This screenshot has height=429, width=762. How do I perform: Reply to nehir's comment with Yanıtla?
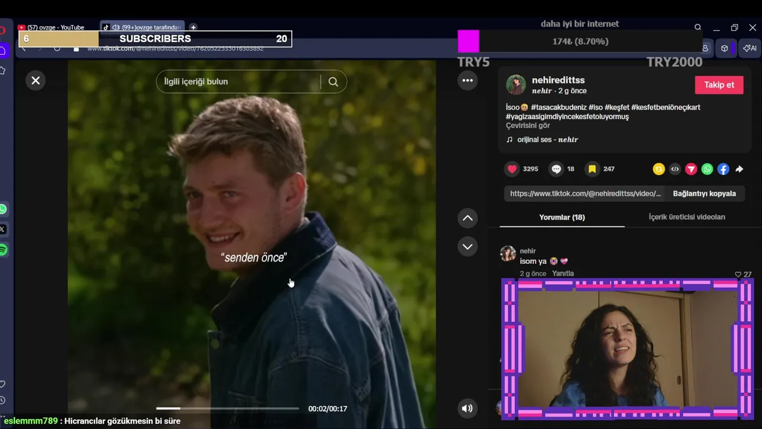(x=563, y=273)
